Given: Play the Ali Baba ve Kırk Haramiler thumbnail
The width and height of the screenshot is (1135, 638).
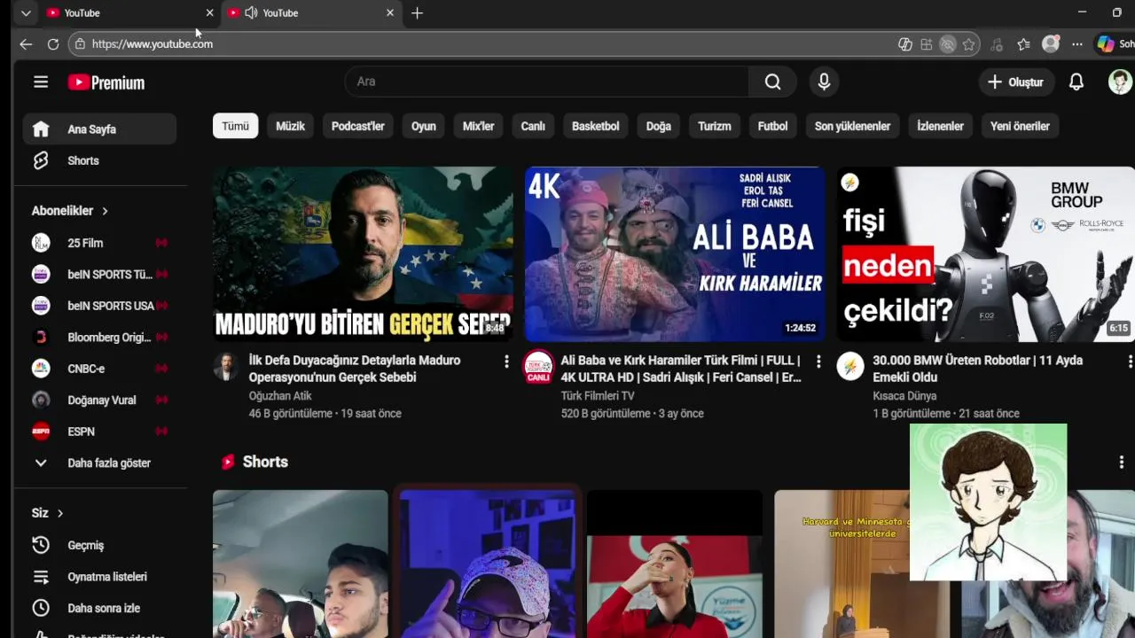Looking at the screenshot, I should [675, 254].
